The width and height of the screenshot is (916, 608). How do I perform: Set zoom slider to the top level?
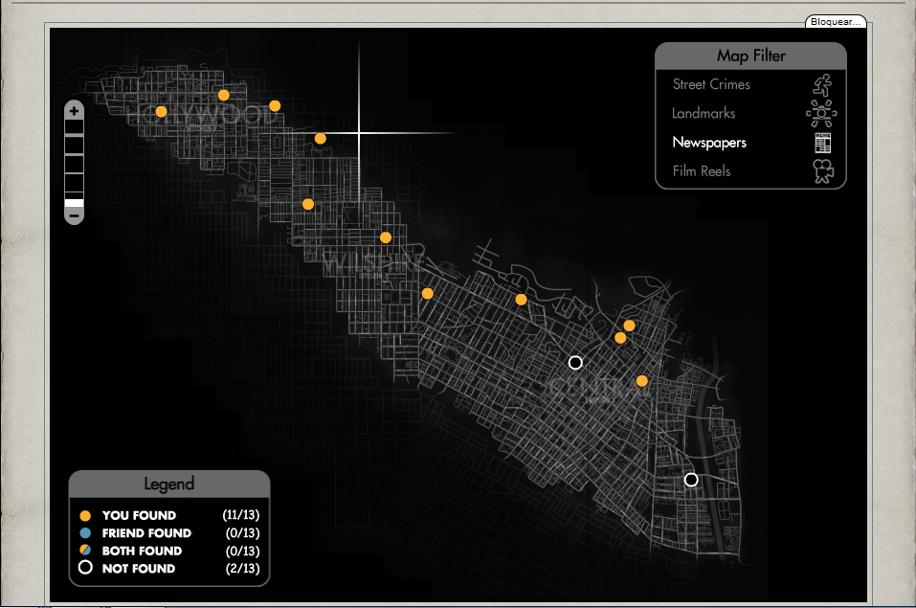[74, 127]
